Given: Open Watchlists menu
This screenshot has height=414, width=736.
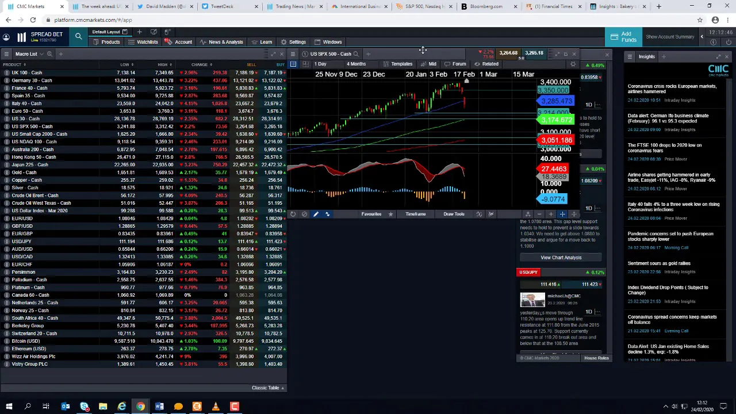Looking at the screenshot, I should tap(143, 42).
